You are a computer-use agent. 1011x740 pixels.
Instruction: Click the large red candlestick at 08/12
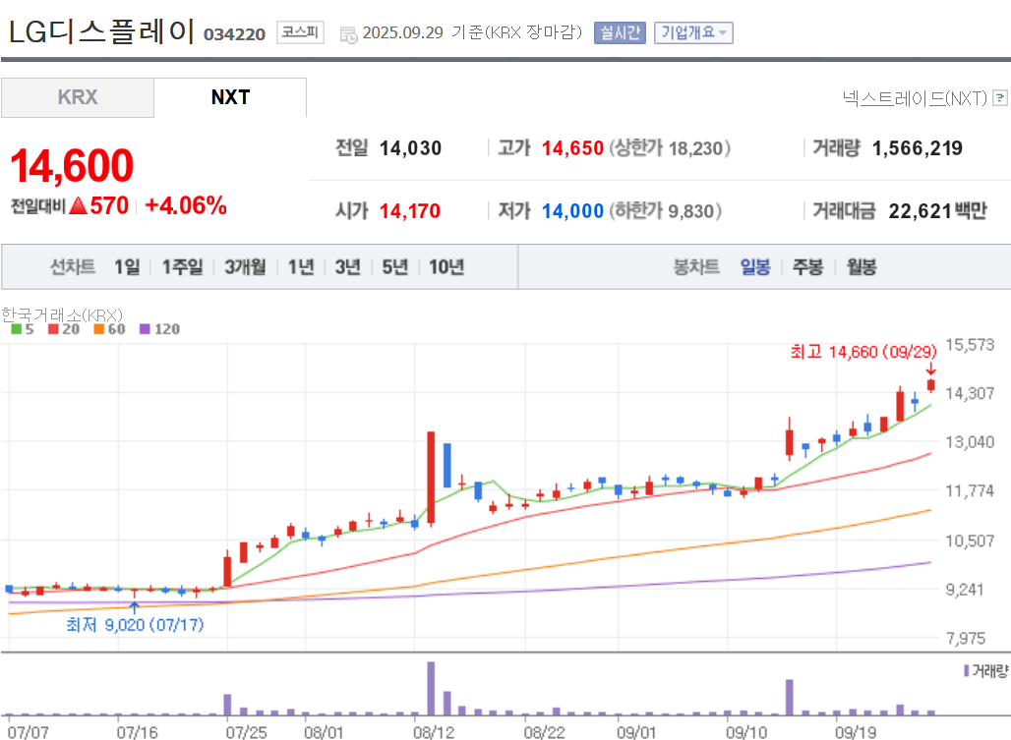click(x=431, y=478)
